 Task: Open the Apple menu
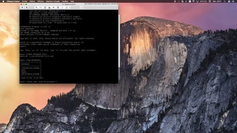[3, 1]
